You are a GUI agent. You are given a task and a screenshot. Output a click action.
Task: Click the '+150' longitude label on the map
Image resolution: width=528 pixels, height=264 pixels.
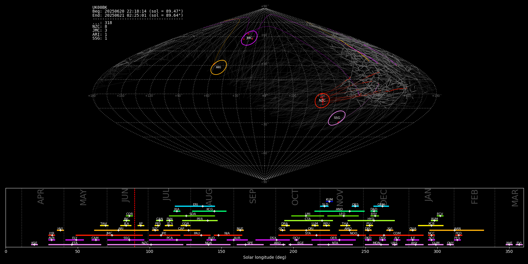click(121, 96)
